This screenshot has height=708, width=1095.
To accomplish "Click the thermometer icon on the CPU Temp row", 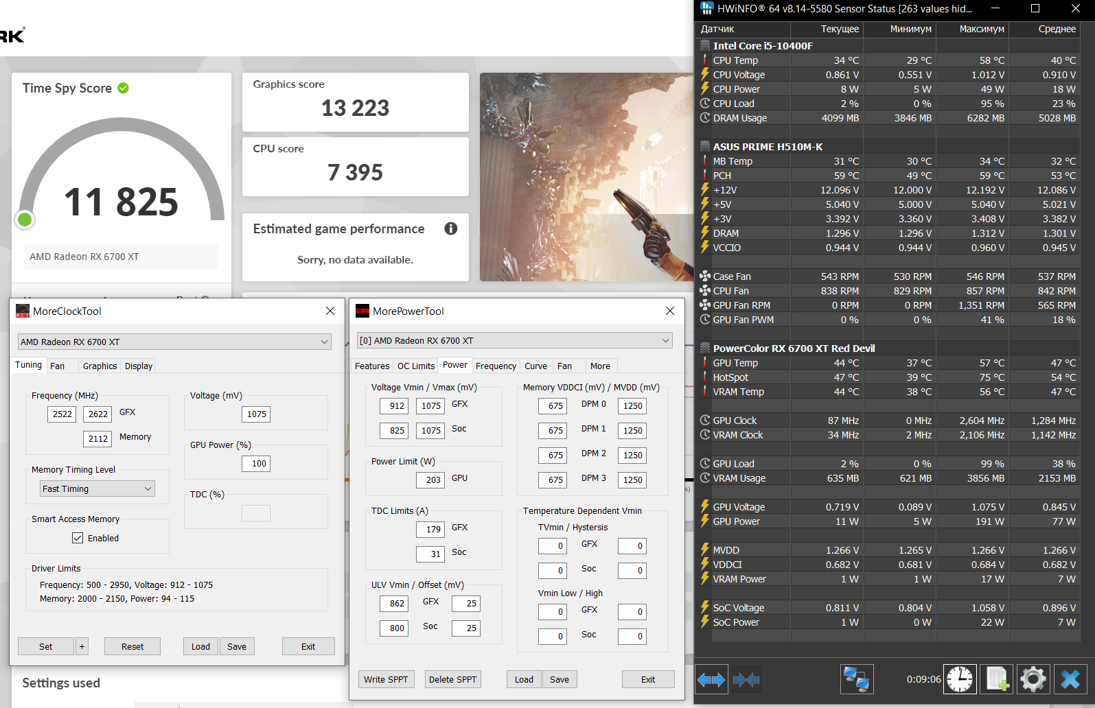I will pyautogui.click(x=705, y=60).
